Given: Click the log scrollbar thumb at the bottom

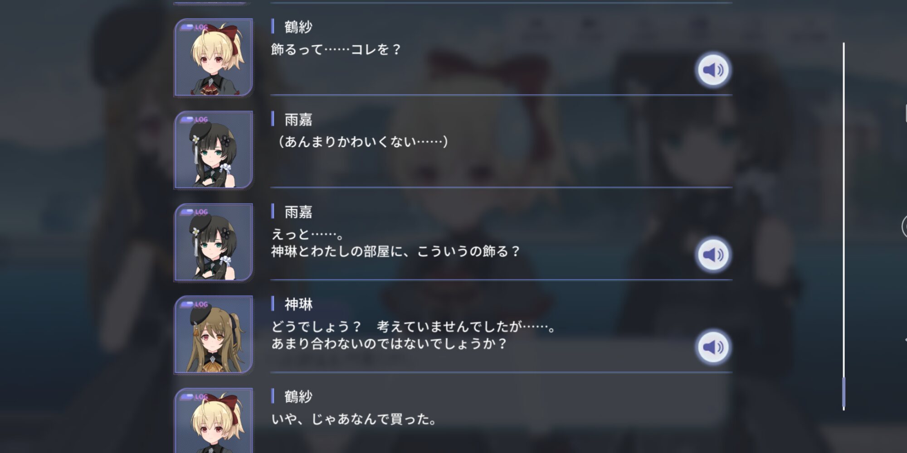Looking at the screenshot, I should [x=844, y=392].
